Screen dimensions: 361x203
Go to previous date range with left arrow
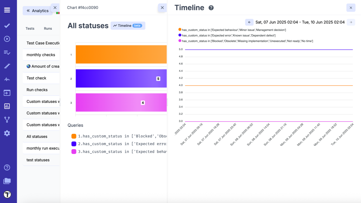click(249, 22)
